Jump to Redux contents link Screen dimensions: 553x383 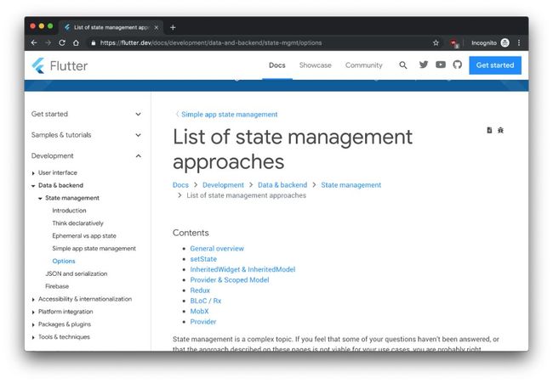click(x=200, y=290)
